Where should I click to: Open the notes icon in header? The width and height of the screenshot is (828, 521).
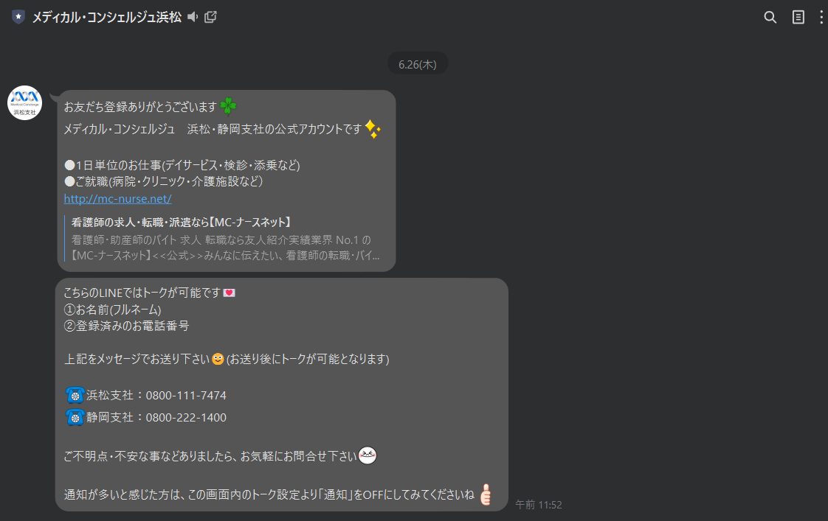tap(798, 18)
